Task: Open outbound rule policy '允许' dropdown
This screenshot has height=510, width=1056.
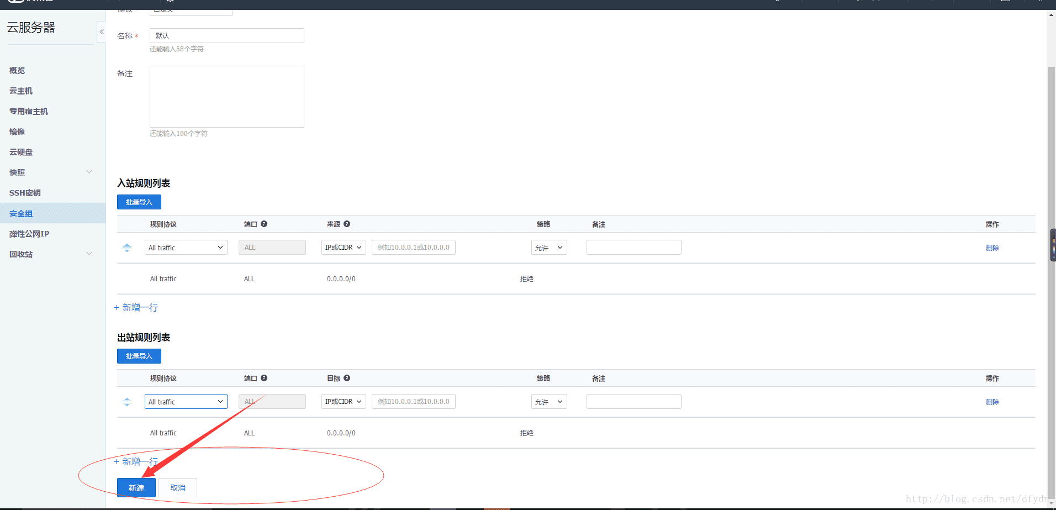Action: point(548,402)
